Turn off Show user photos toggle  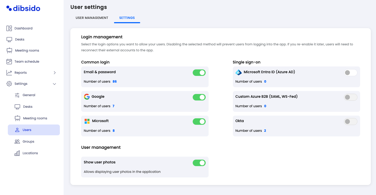(199, 163)
